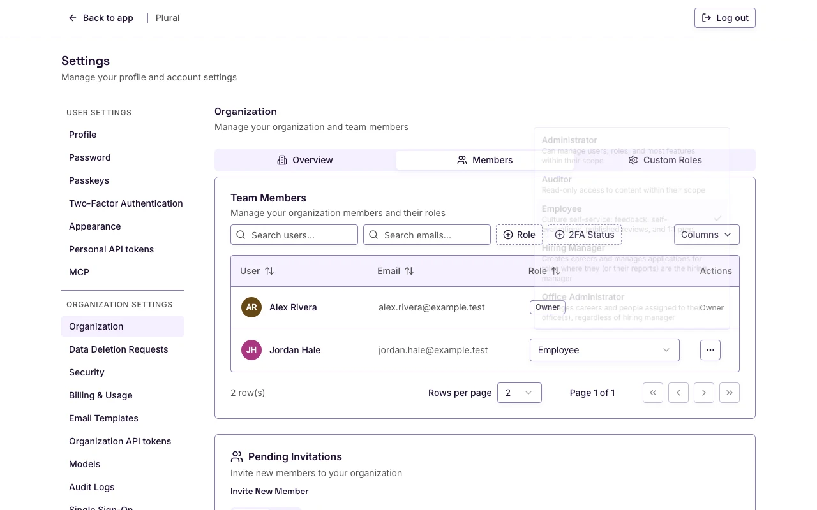Click the Pending Invitations people icon
Viewport: 817px width, 510px height.
pyautogui.click(x=237, y=456)
